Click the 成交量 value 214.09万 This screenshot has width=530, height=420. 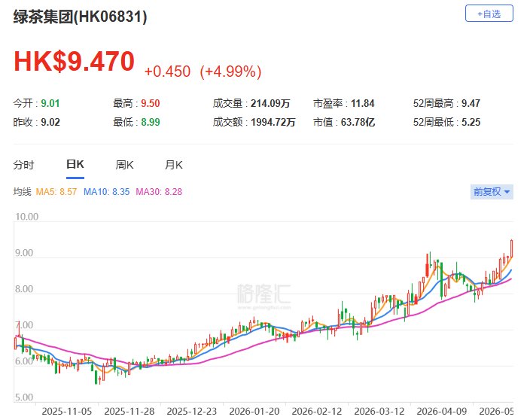[270, 103]
